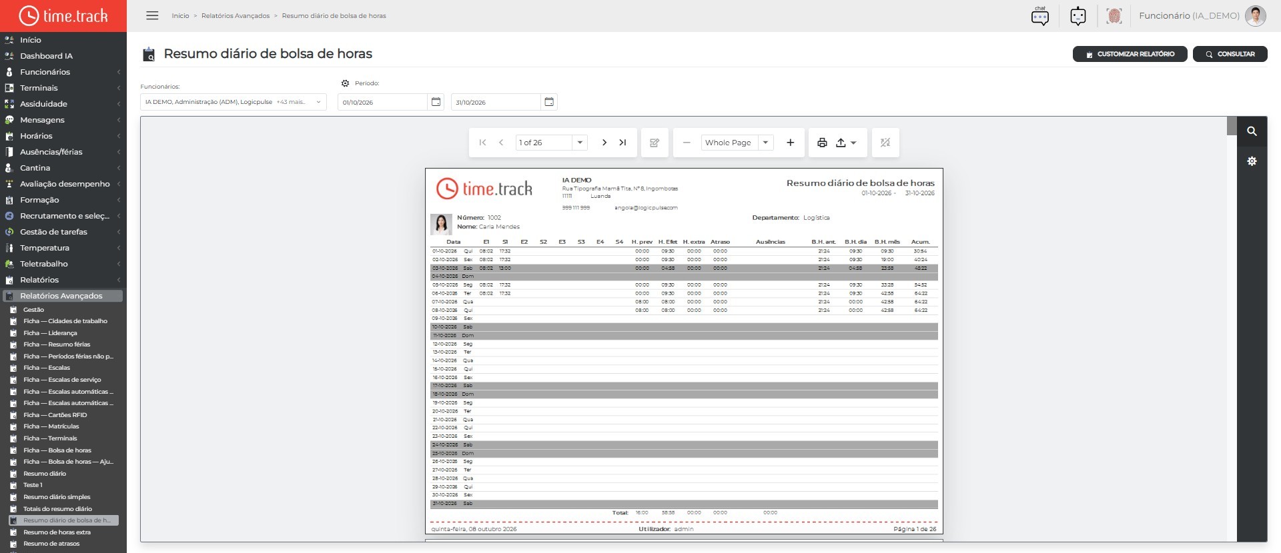1281x553 pixels.
Task: Go to next report page
Action: coord(604,143)
